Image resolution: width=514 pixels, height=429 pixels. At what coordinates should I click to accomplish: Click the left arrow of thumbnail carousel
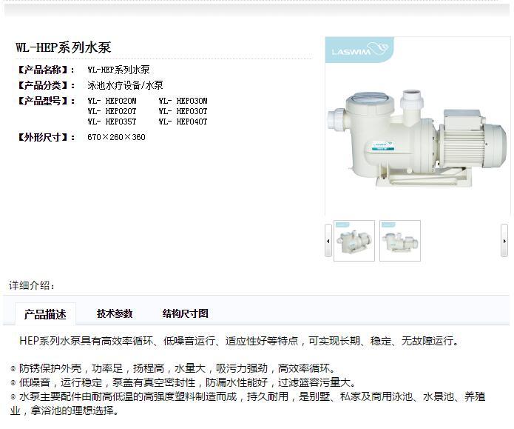[x=328, y=241]
